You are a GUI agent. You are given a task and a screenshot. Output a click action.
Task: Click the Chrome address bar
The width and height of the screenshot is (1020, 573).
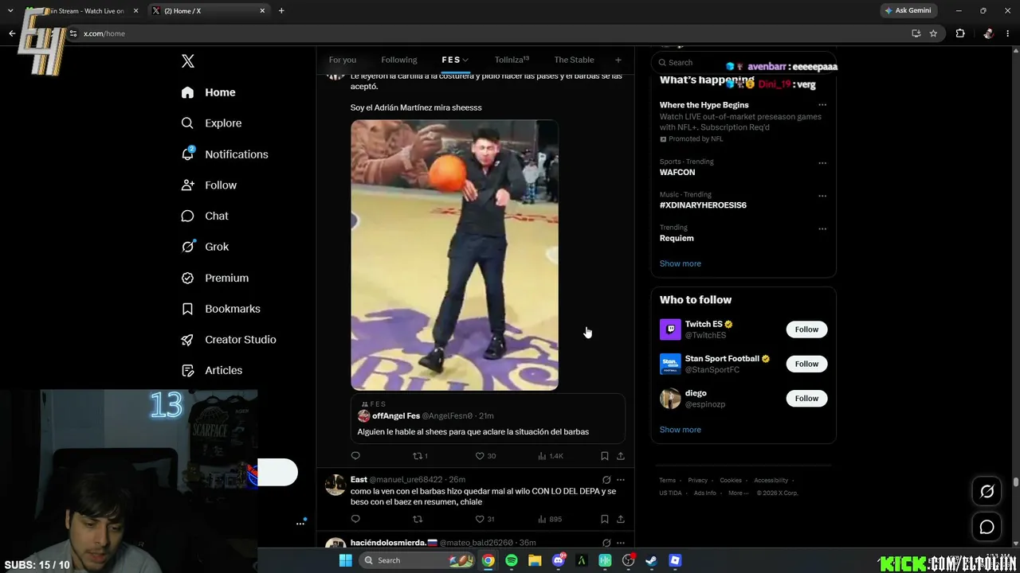(486, 33)
